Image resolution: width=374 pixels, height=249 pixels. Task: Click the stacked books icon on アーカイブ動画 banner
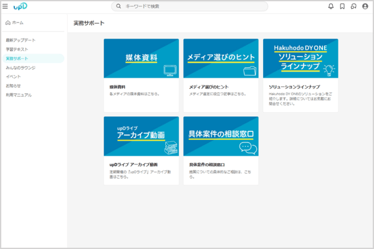(x=171, y=148)
